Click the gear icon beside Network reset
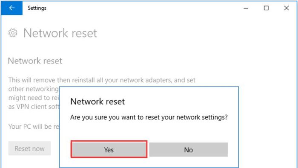The height and width of the screenshot is (168, 298). click(x=13, y=33)
